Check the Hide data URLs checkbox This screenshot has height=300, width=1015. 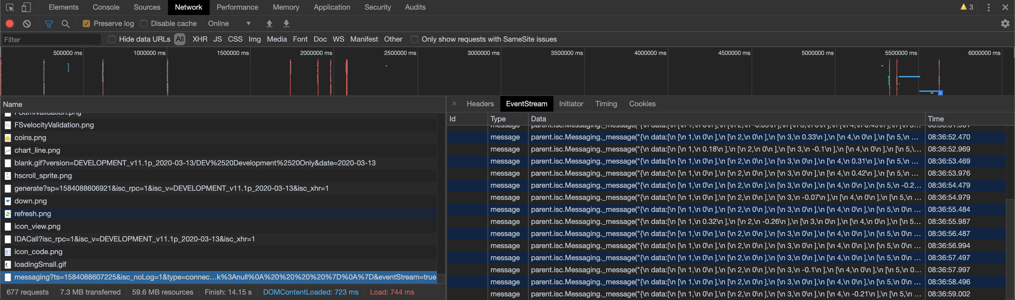click(112, 39)
